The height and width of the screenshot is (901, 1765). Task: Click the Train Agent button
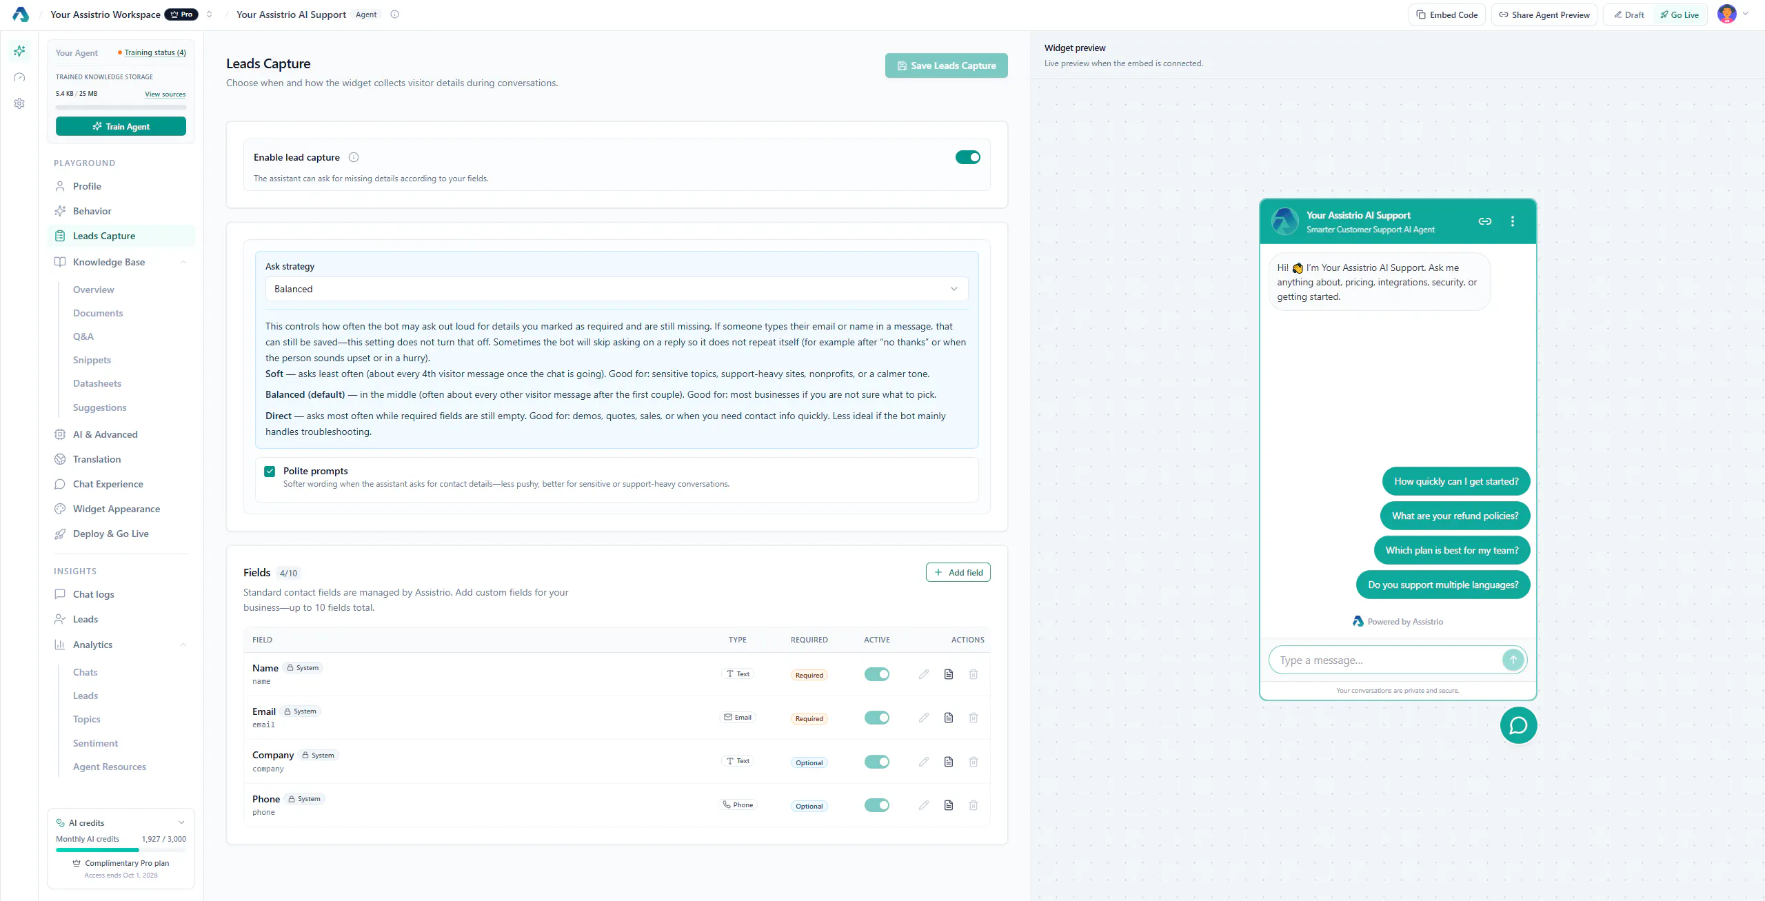121,126
